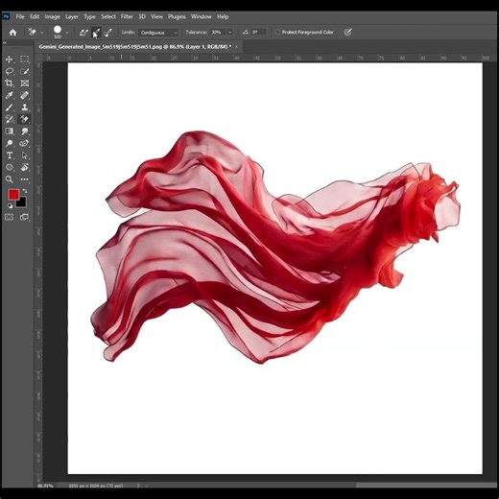The width and height of the screenshot is (499, 499).
Task: Select the Zoom magnifier tool
Action: click(9, 179)
